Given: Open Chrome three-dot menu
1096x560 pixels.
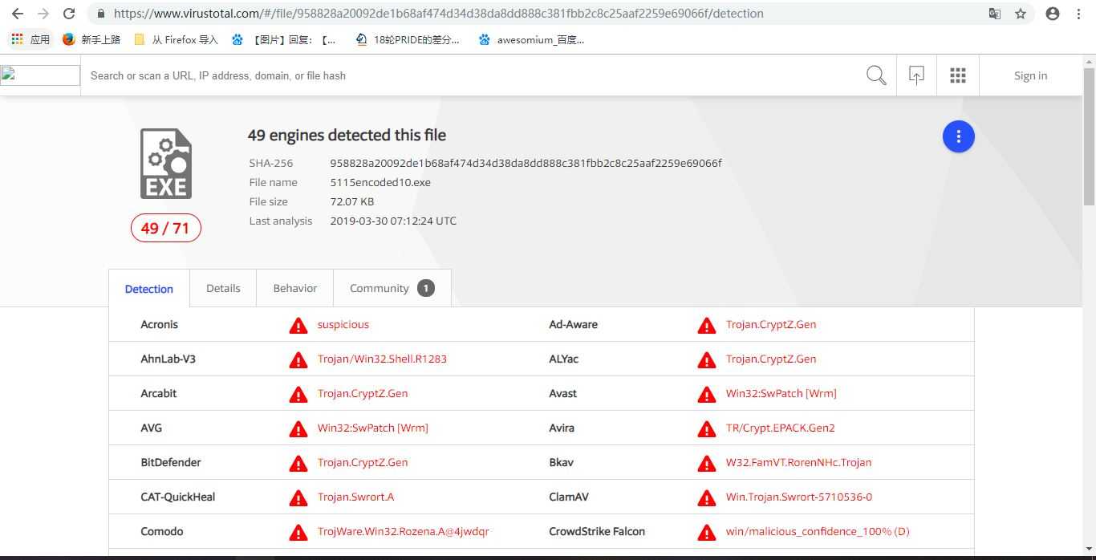Looking at the screenshot, I should [x=1079, y=14].
